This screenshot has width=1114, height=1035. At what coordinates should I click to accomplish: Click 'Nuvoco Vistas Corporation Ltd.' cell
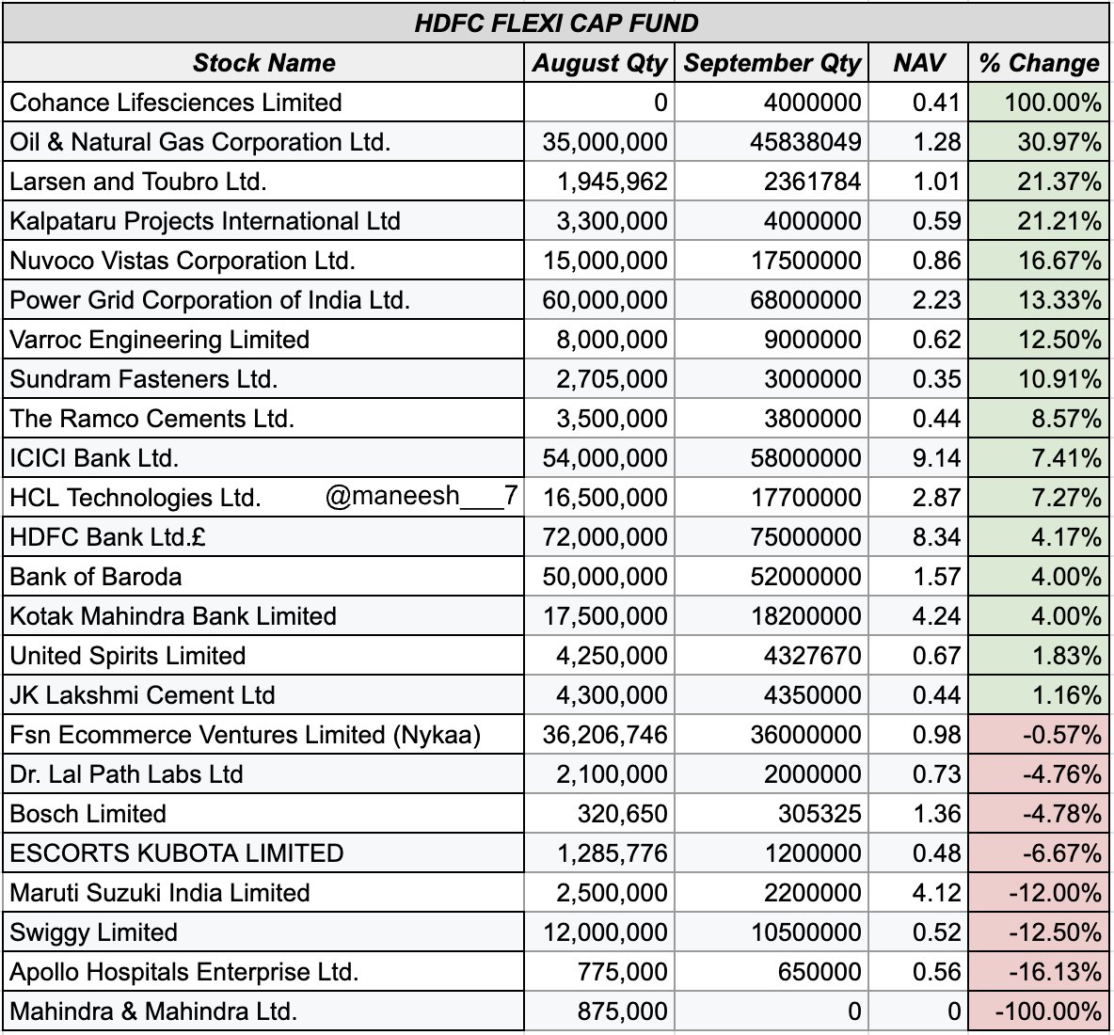click(x=263, y=261)
